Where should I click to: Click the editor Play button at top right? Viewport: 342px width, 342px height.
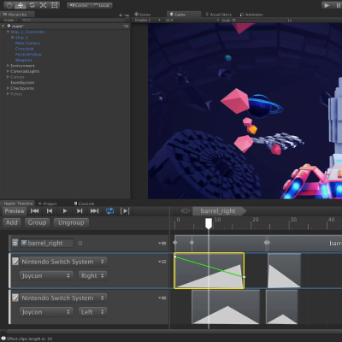pos(327,5)
